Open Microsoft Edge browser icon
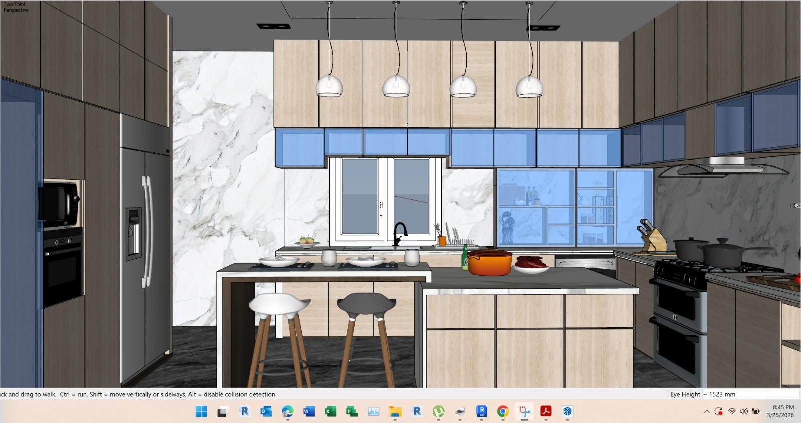This screenshot has height=423, width=801. pos(287,411)
